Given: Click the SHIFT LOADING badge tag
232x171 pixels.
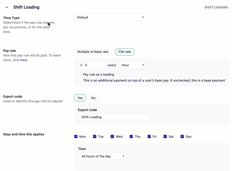Looking at the screenshot, I should (216, 7).
